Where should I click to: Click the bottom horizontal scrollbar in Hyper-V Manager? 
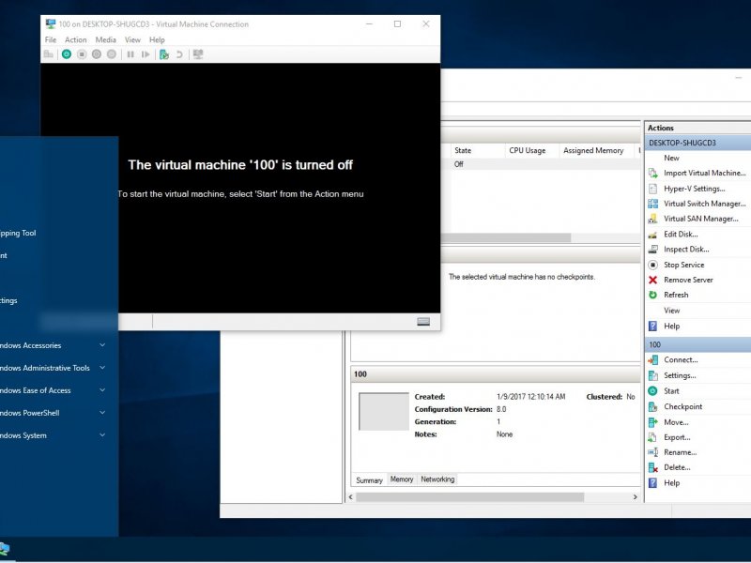point(469,497)
